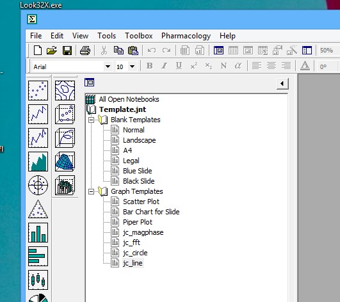Click the text color A icon
The width and height of the screenshot is (340, 302).
click(305, 66)
